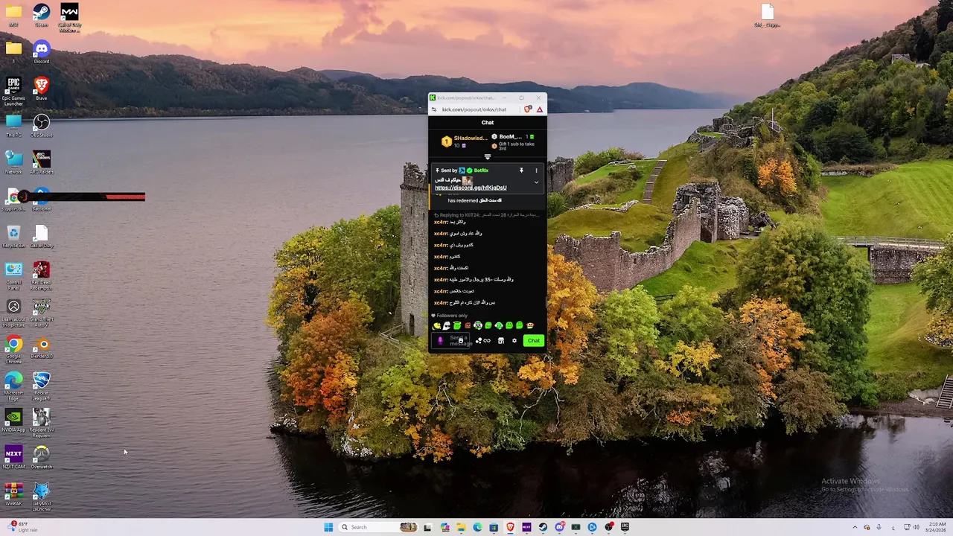The width and height of the screenshot is (953, 536).
Task: Click the speaker volume tray icon
Action: point(916,527)
